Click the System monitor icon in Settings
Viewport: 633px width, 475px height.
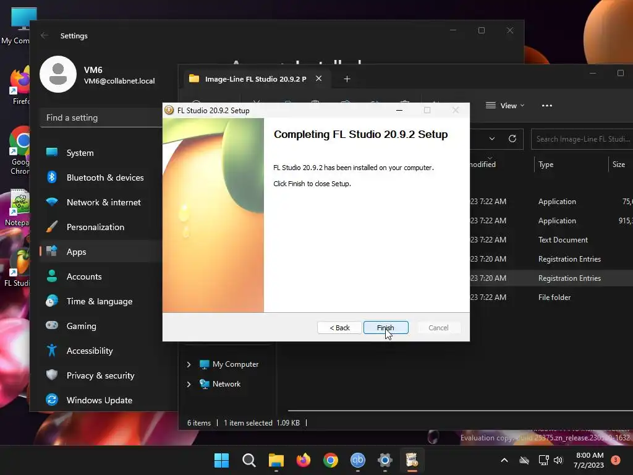pos(52,152)
